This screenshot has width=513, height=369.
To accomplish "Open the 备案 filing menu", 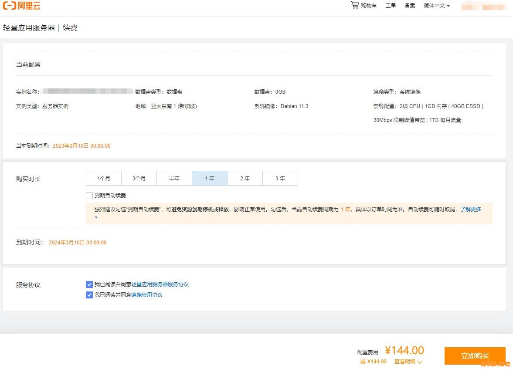I will coord(410,6).
